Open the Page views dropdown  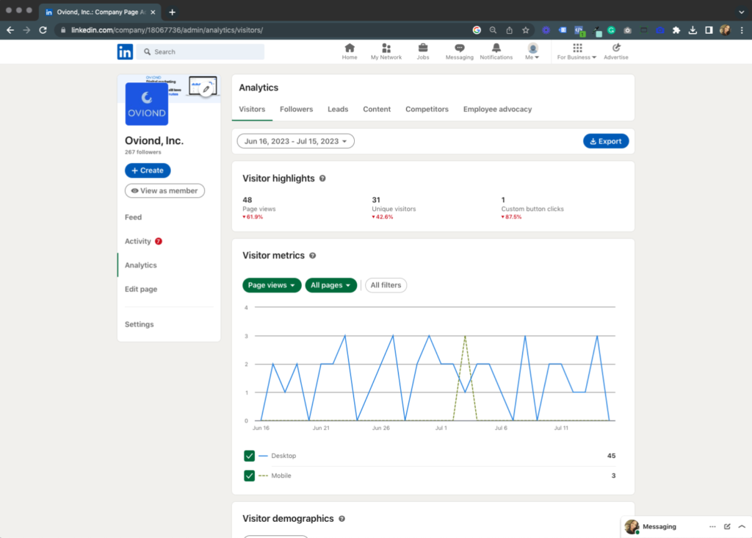click(x=272, y=285)
